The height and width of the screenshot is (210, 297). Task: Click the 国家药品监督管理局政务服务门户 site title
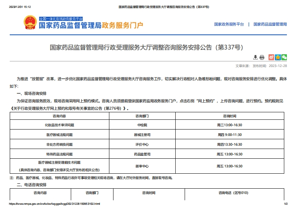91,26
